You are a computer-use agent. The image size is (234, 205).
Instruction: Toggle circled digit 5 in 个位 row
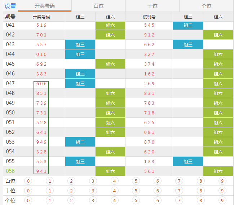point(136,200)
